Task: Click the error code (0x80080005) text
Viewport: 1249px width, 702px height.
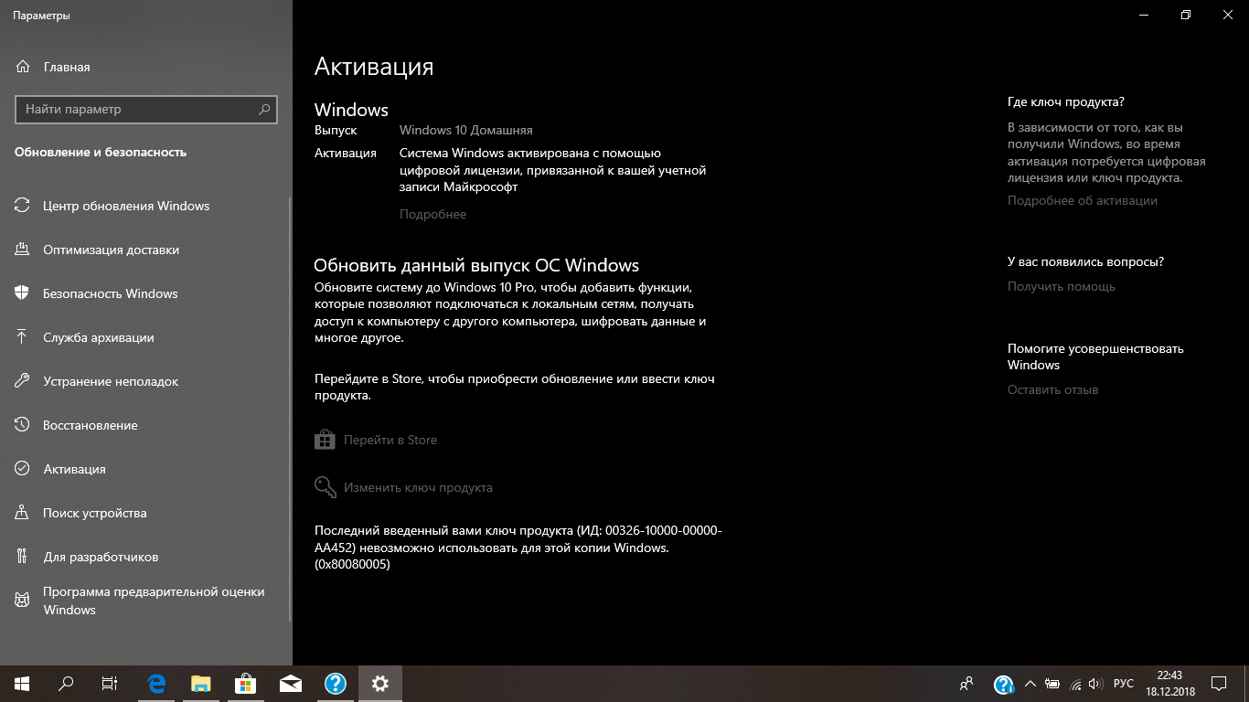Action: pyautogui.click(x=352, y=565)
